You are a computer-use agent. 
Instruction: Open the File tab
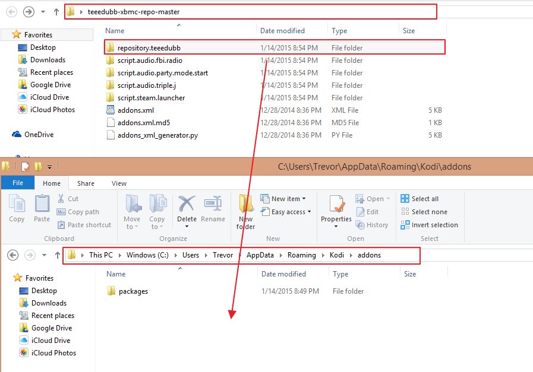click(x=18, y=183)
